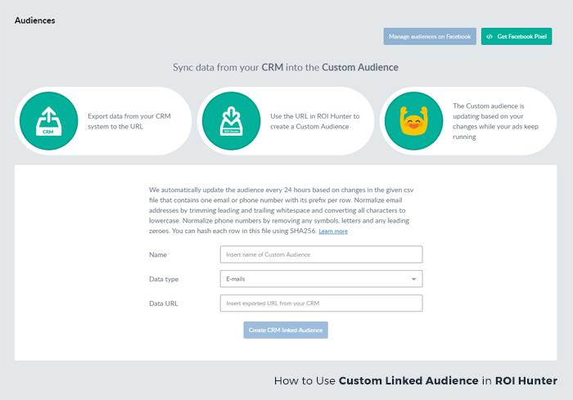The width and height of the screenshot is (573, 400).
Task: Click the ROI Hunter download icon
Action: click(231, 121)
